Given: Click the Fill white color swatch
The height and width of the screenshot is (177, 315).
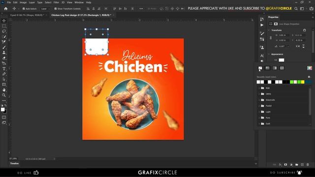Looking at the screenshot, I should [x=282, y=60].
